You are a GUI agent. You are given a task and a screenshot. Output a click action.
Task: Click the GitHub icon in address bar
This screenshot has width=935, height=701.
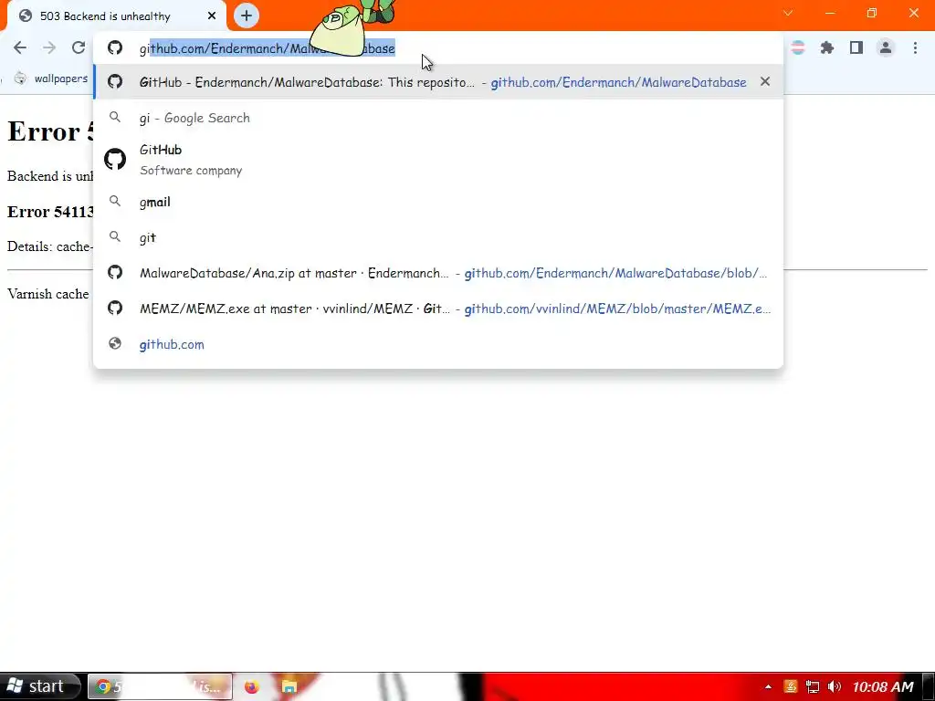115,47
